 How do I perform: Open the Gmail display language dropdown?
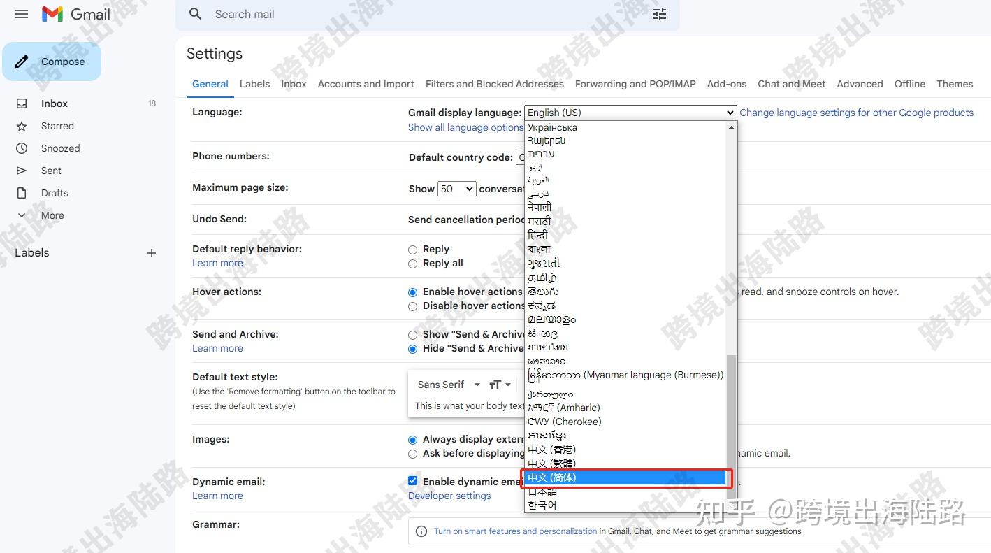pos(630,113)
